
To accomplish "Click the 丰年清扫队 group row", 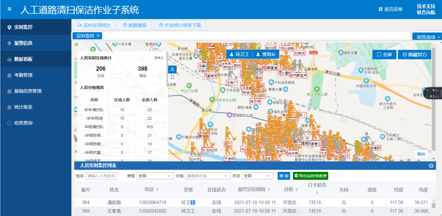I will pos(122,109).
